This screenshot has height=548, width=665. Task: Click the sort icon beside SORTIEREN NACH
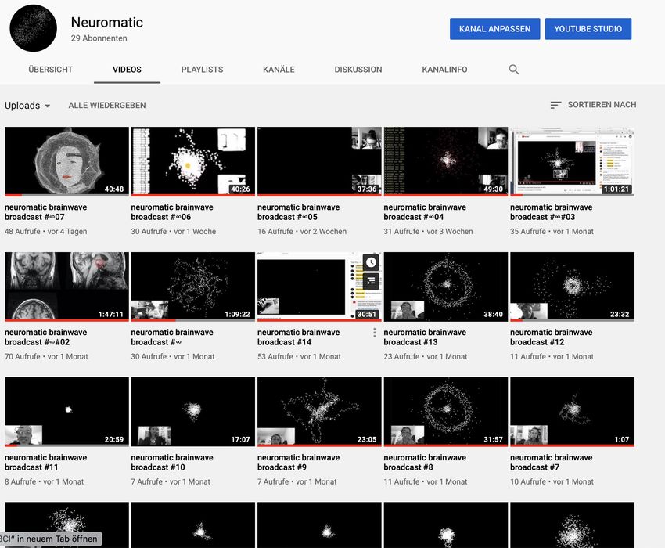pos(555,105)
